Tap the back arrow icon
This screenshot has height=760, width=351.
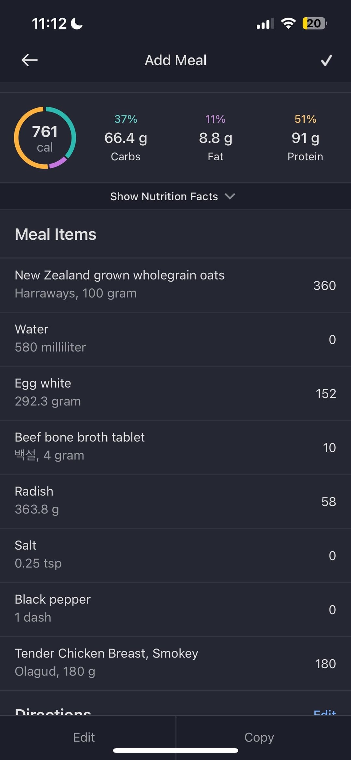click(x=30, y=60)
